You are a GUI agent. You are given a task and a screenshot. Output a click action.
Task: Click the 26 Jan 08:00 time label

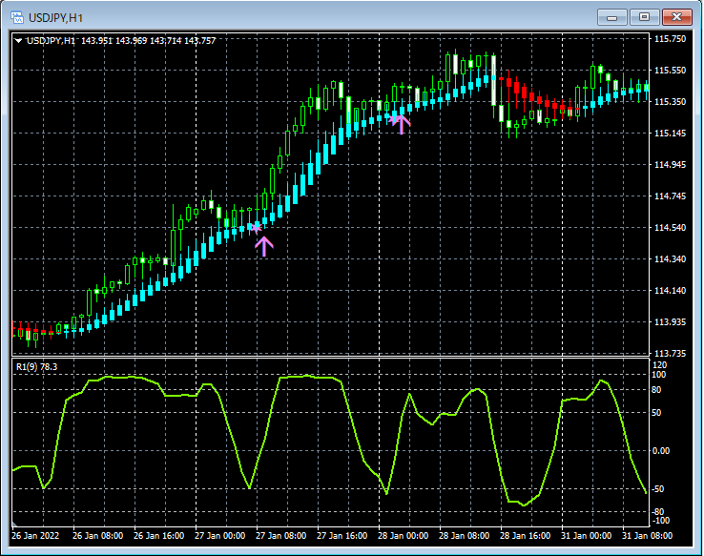98,535
